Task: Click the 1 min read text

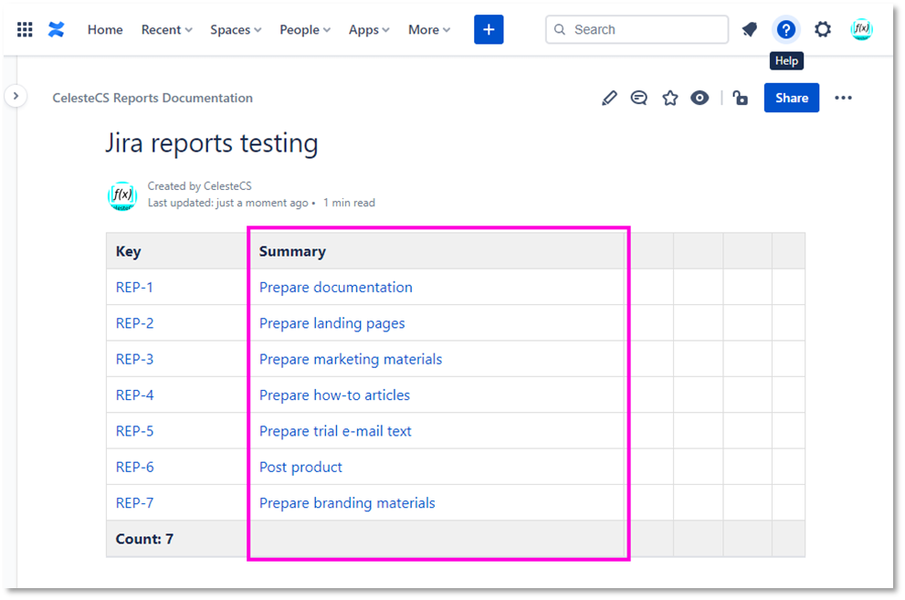Action: [349, 203]
